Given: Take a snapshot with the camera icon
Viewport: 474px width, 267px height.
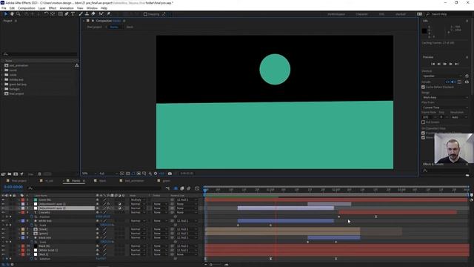Looking at the screenshot, I should (170, 174).
